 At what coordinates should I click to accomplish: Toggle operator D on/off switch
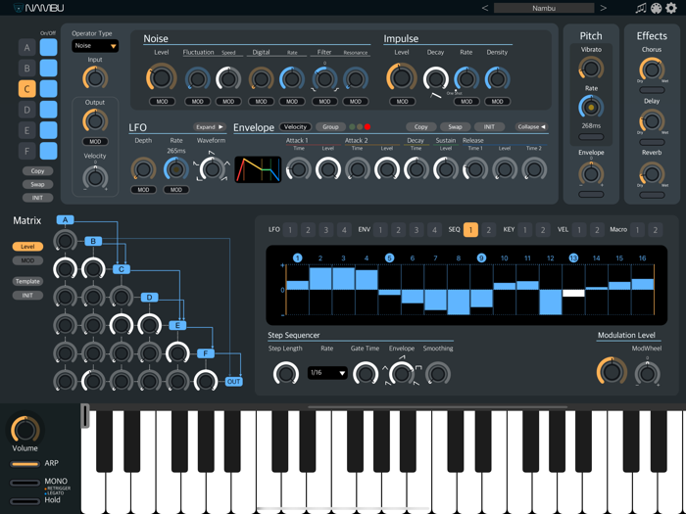tap(48, 110)
